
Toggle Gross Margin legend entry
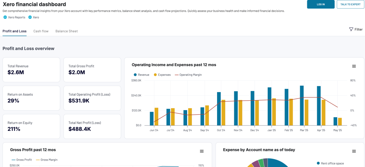click(47, 160)
